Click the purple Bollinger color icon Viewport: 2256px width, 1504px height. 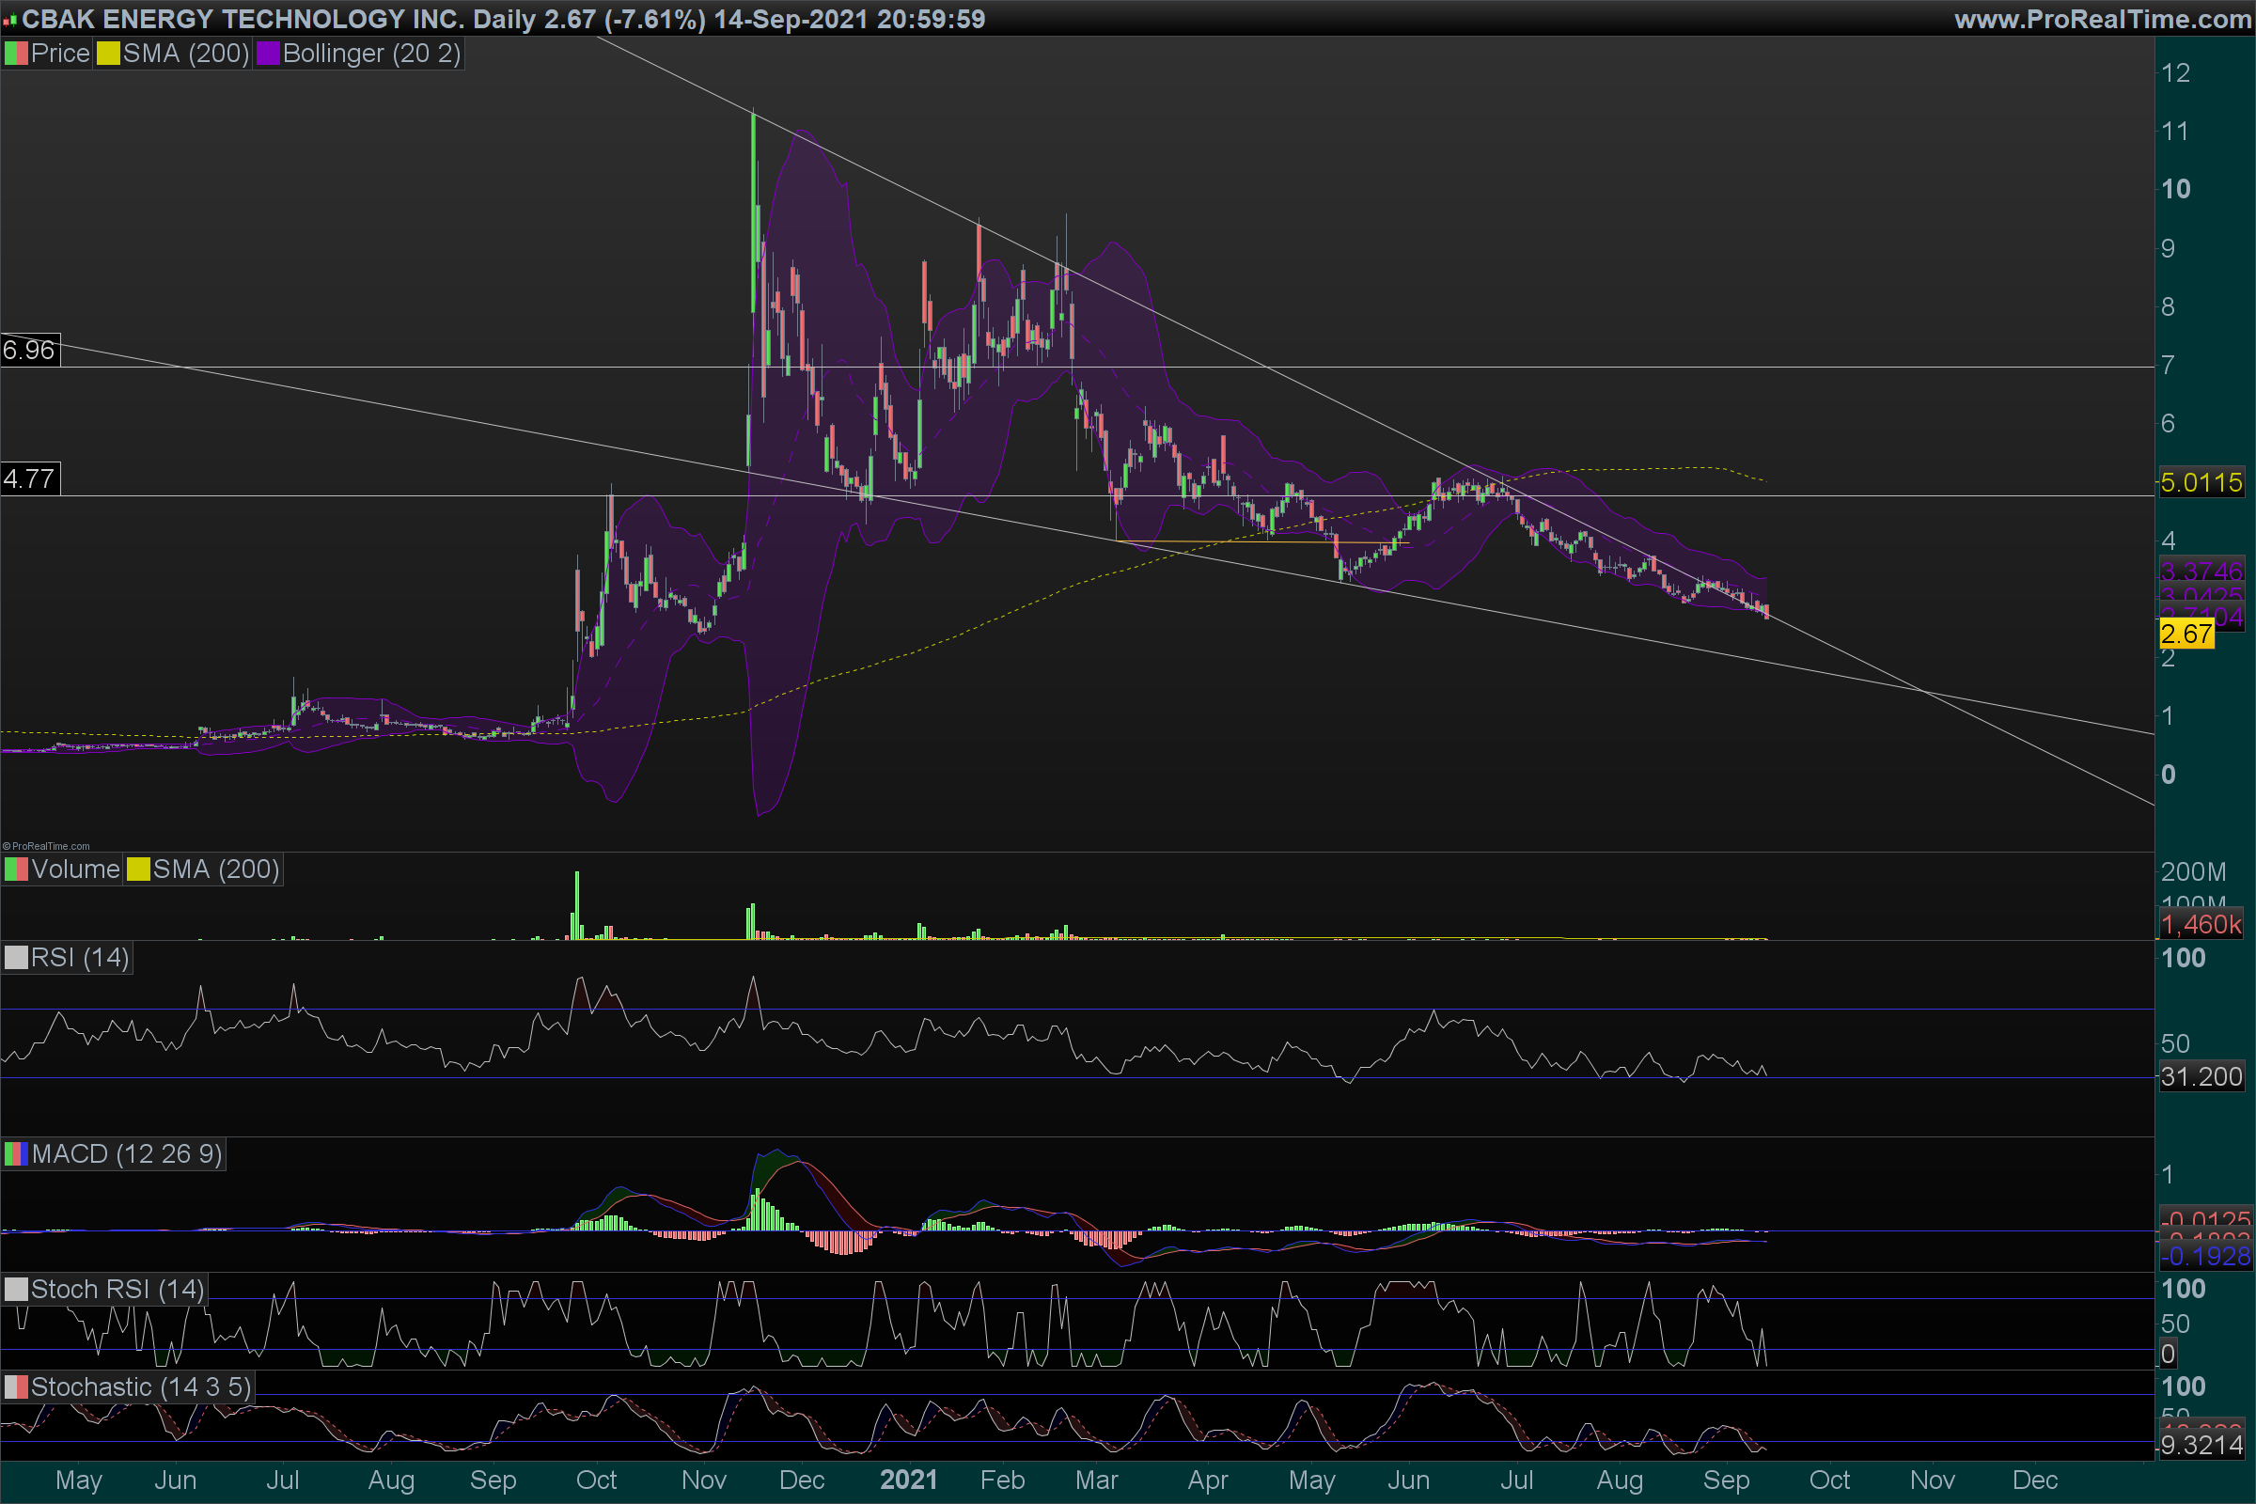(268, 54)
